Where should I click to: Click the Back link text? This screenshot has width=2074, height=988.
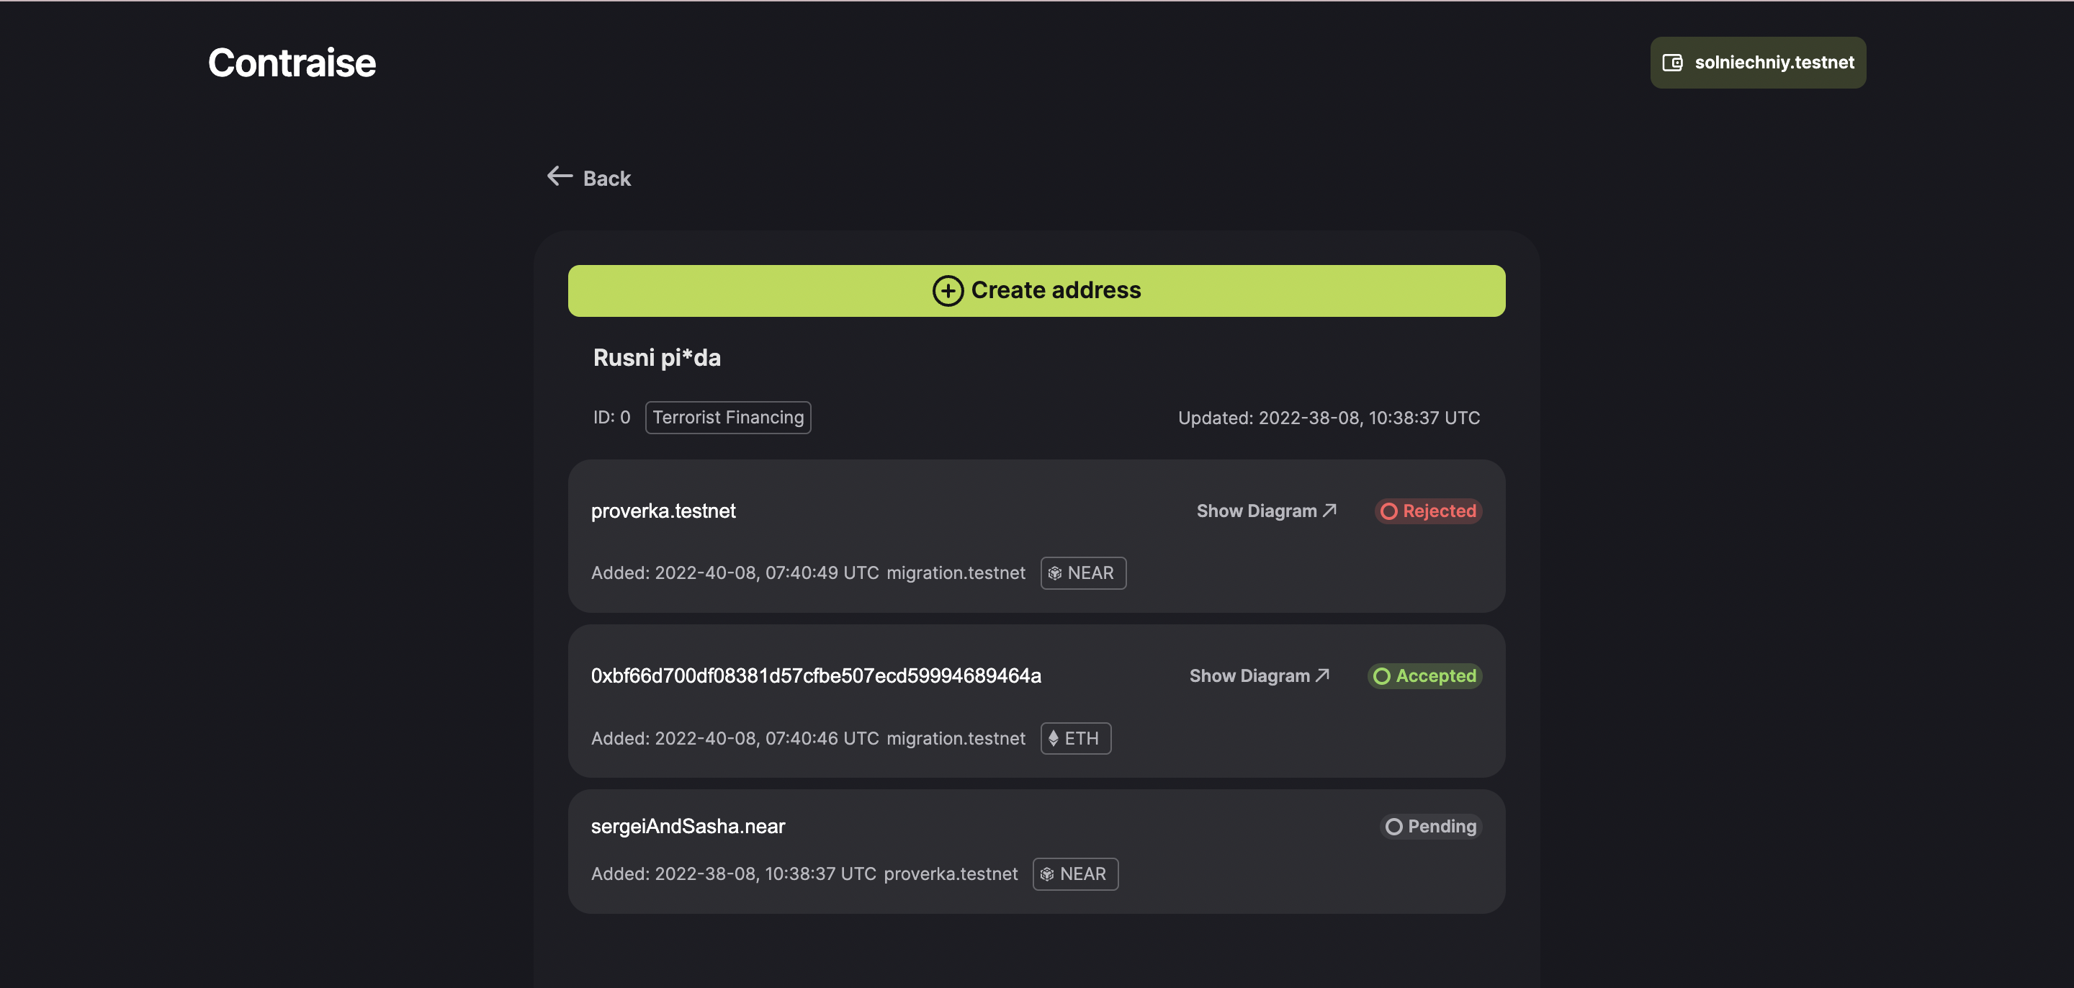(x=606, y=179)
